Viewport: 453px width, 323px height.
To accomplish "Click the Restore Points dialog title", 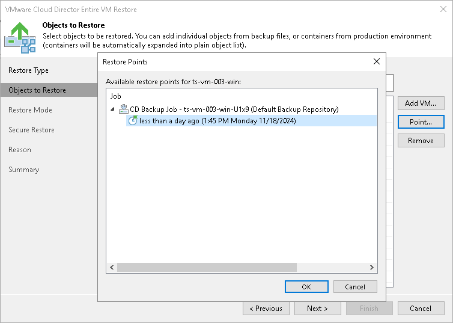I will [x=125, y=62].
